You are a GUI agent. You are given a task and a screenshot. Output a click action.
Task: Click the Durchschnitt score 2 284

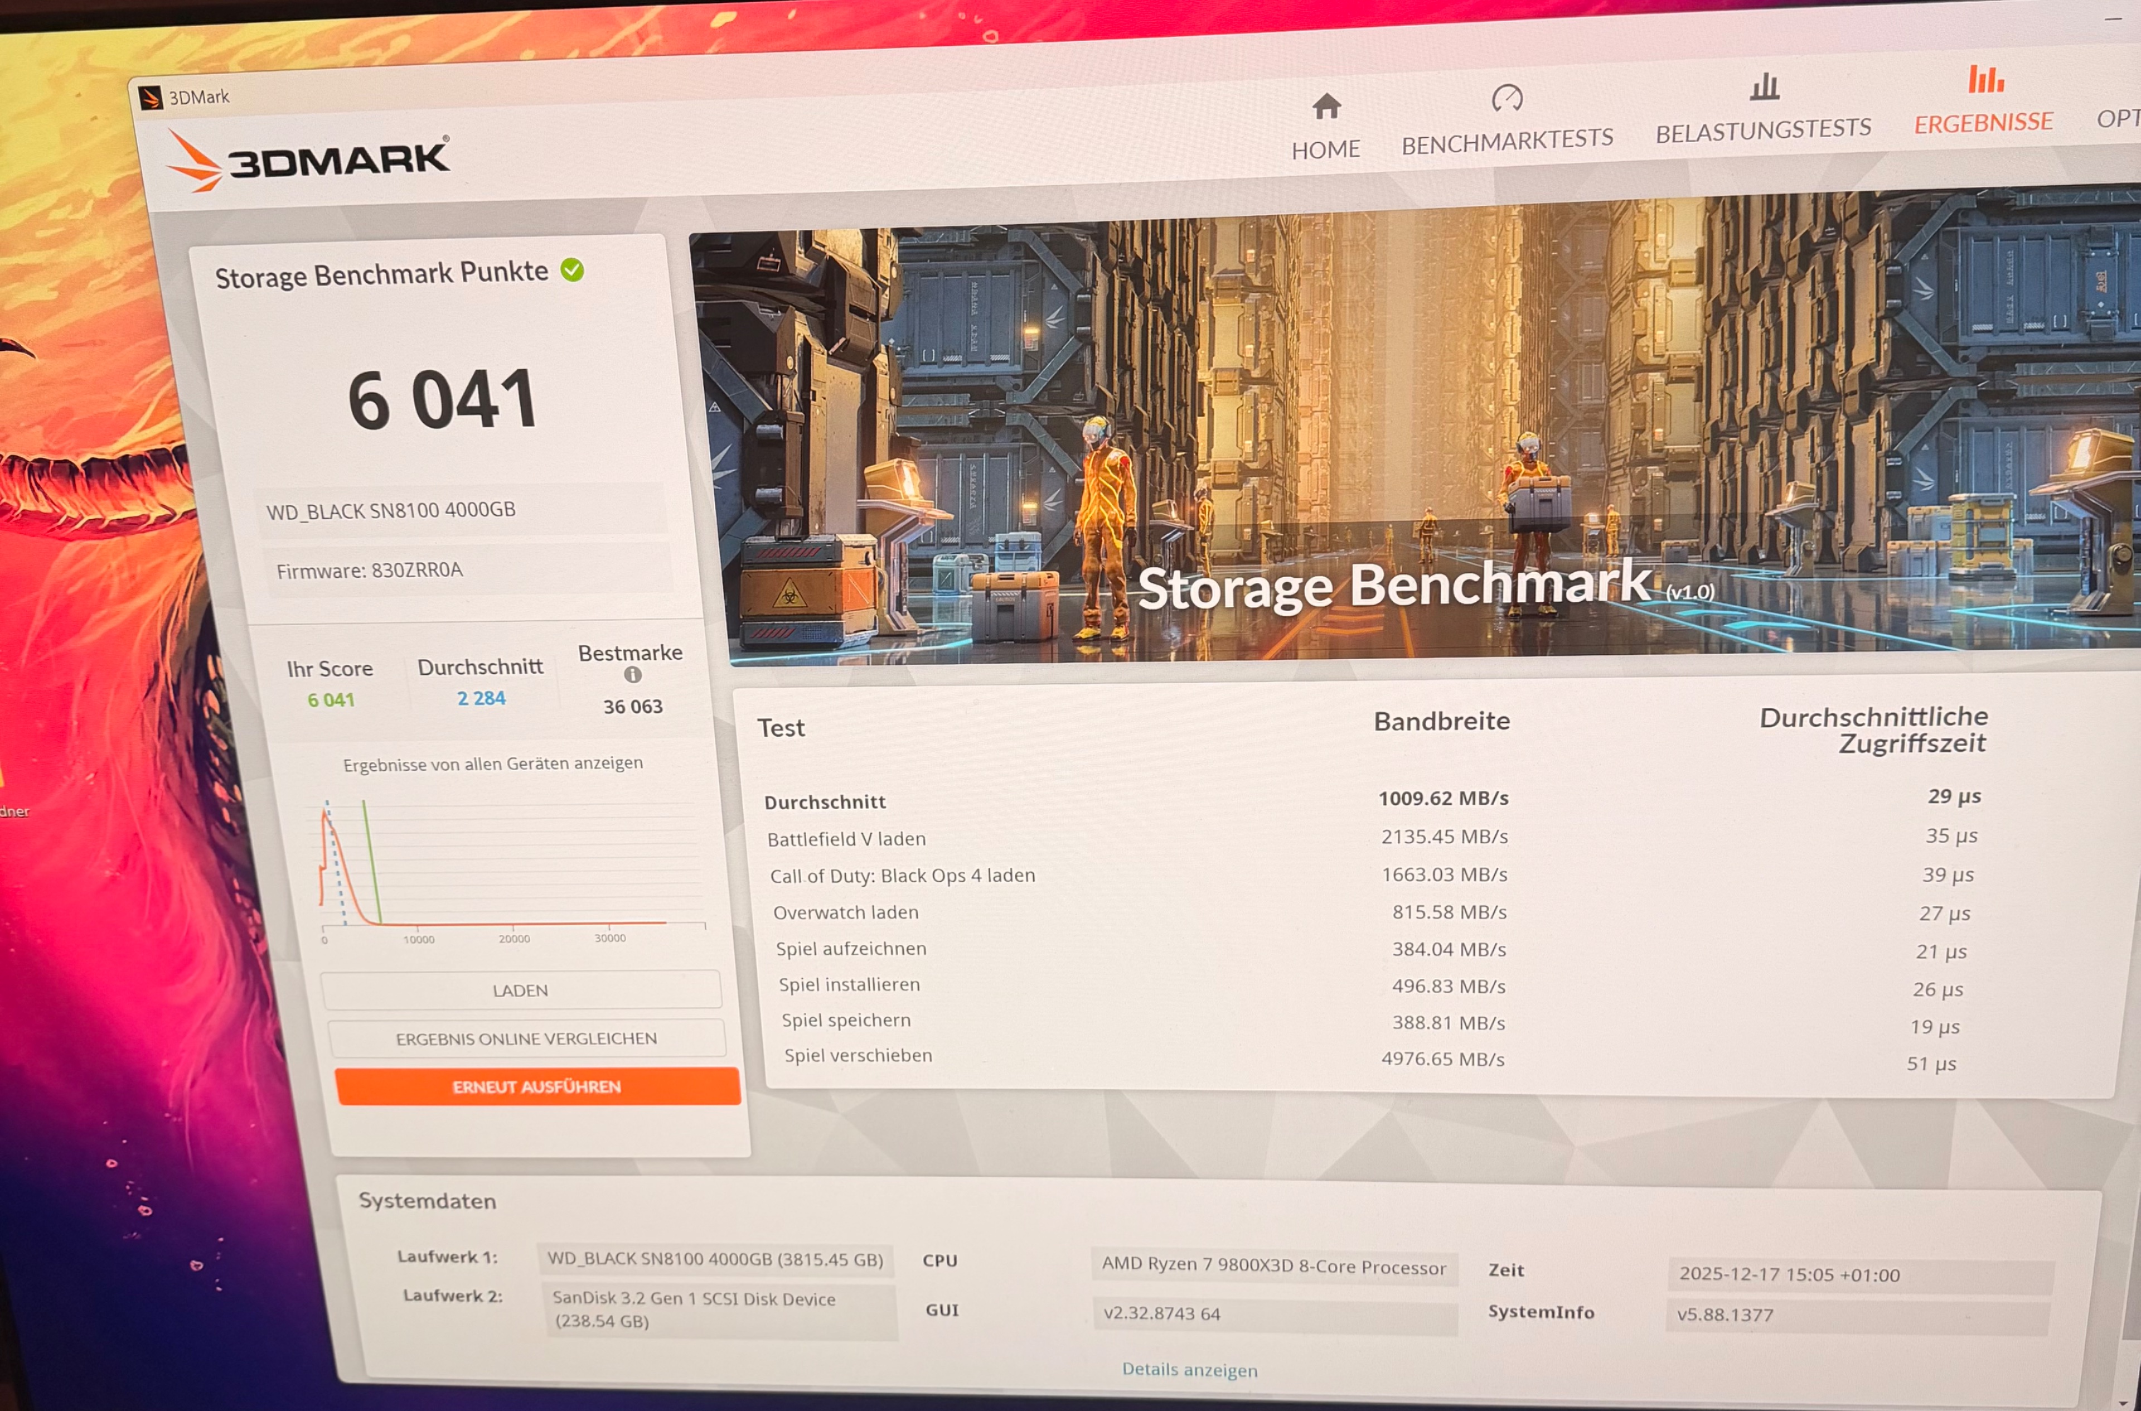481,698
